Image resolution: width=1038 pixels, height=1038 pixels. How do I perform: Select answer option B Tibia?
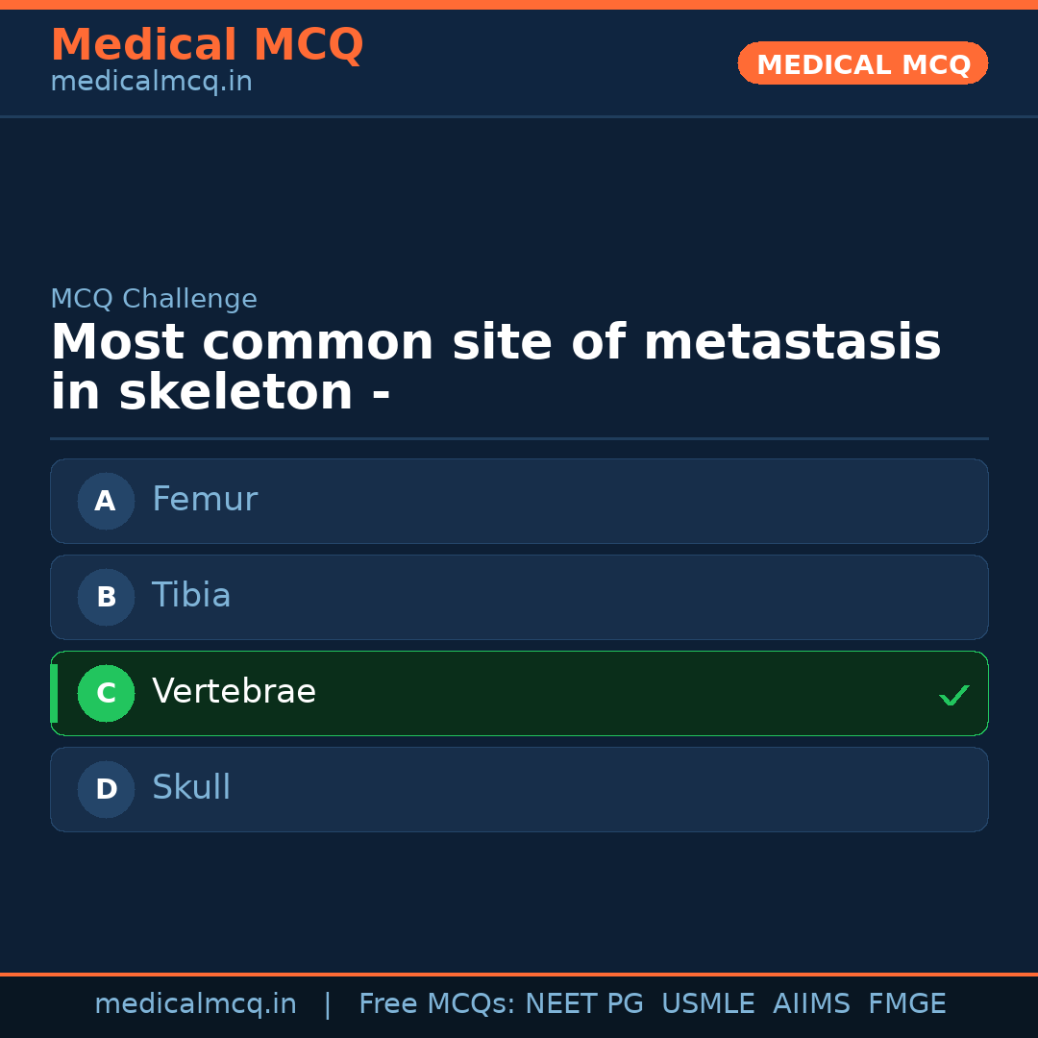(519, 597)
